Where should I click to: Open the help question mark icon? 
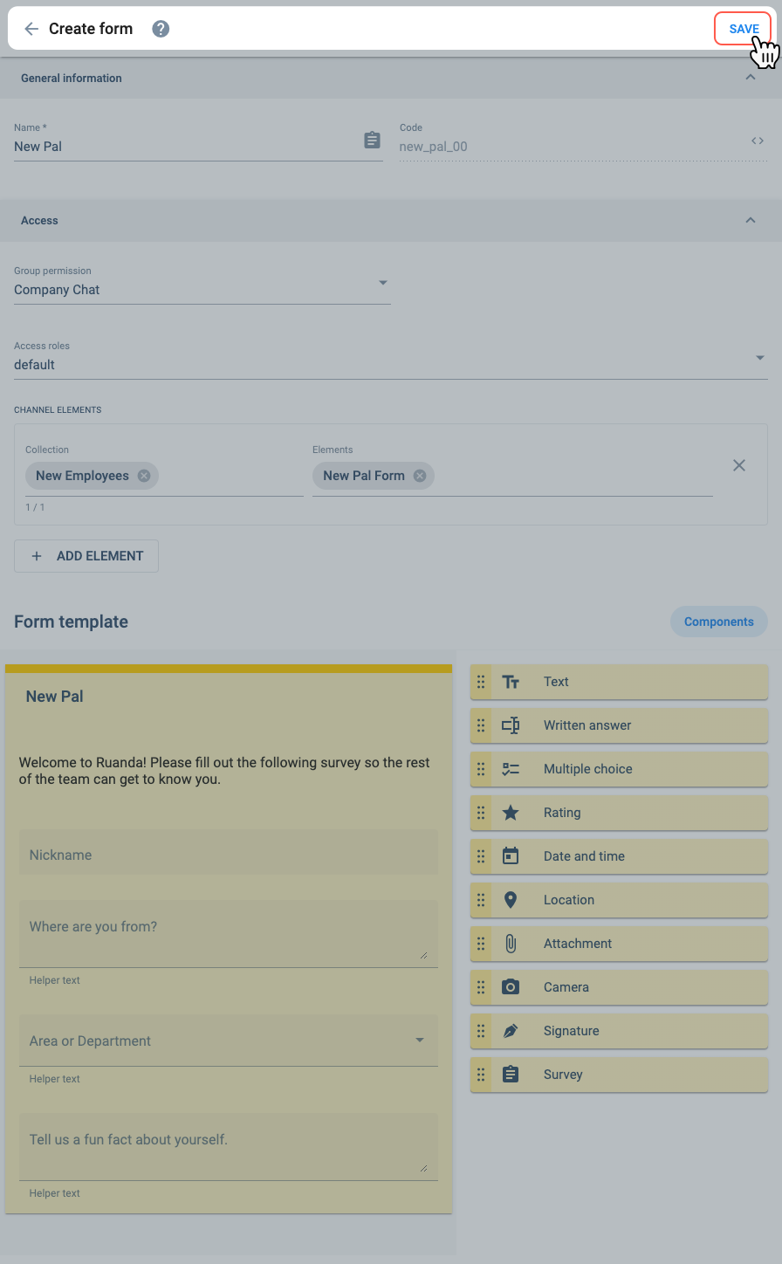(161, 29)
